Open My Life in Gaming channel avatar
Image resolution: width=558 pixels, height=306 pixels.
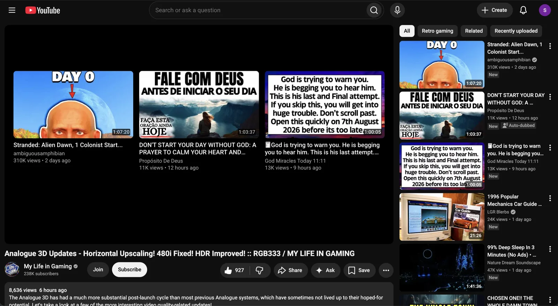pyautogui.click(x=12, y=269)
